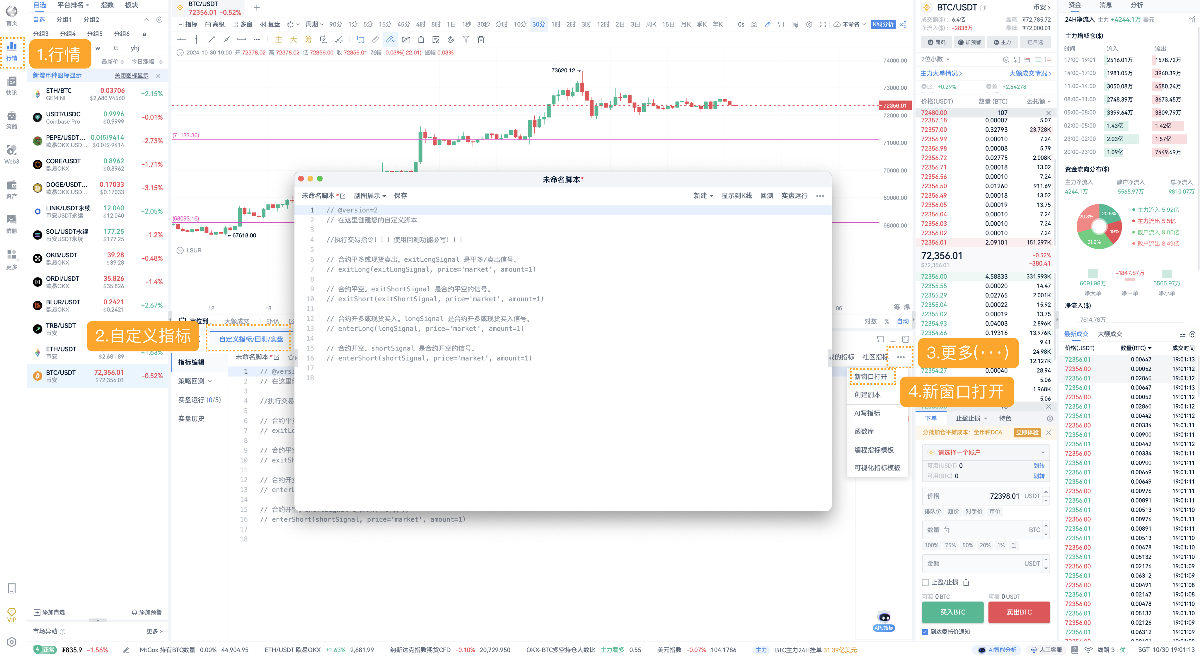Select the vertical line drawing tool
Image resolution: width=1200 pixels, height=658 pixels.
(x=196, y=40)
